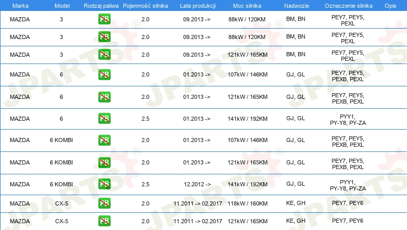Click 141kW / 192KM in the Mazda 6 KOMBI row
Screen dimensions: 407x230
click(247, 184)
